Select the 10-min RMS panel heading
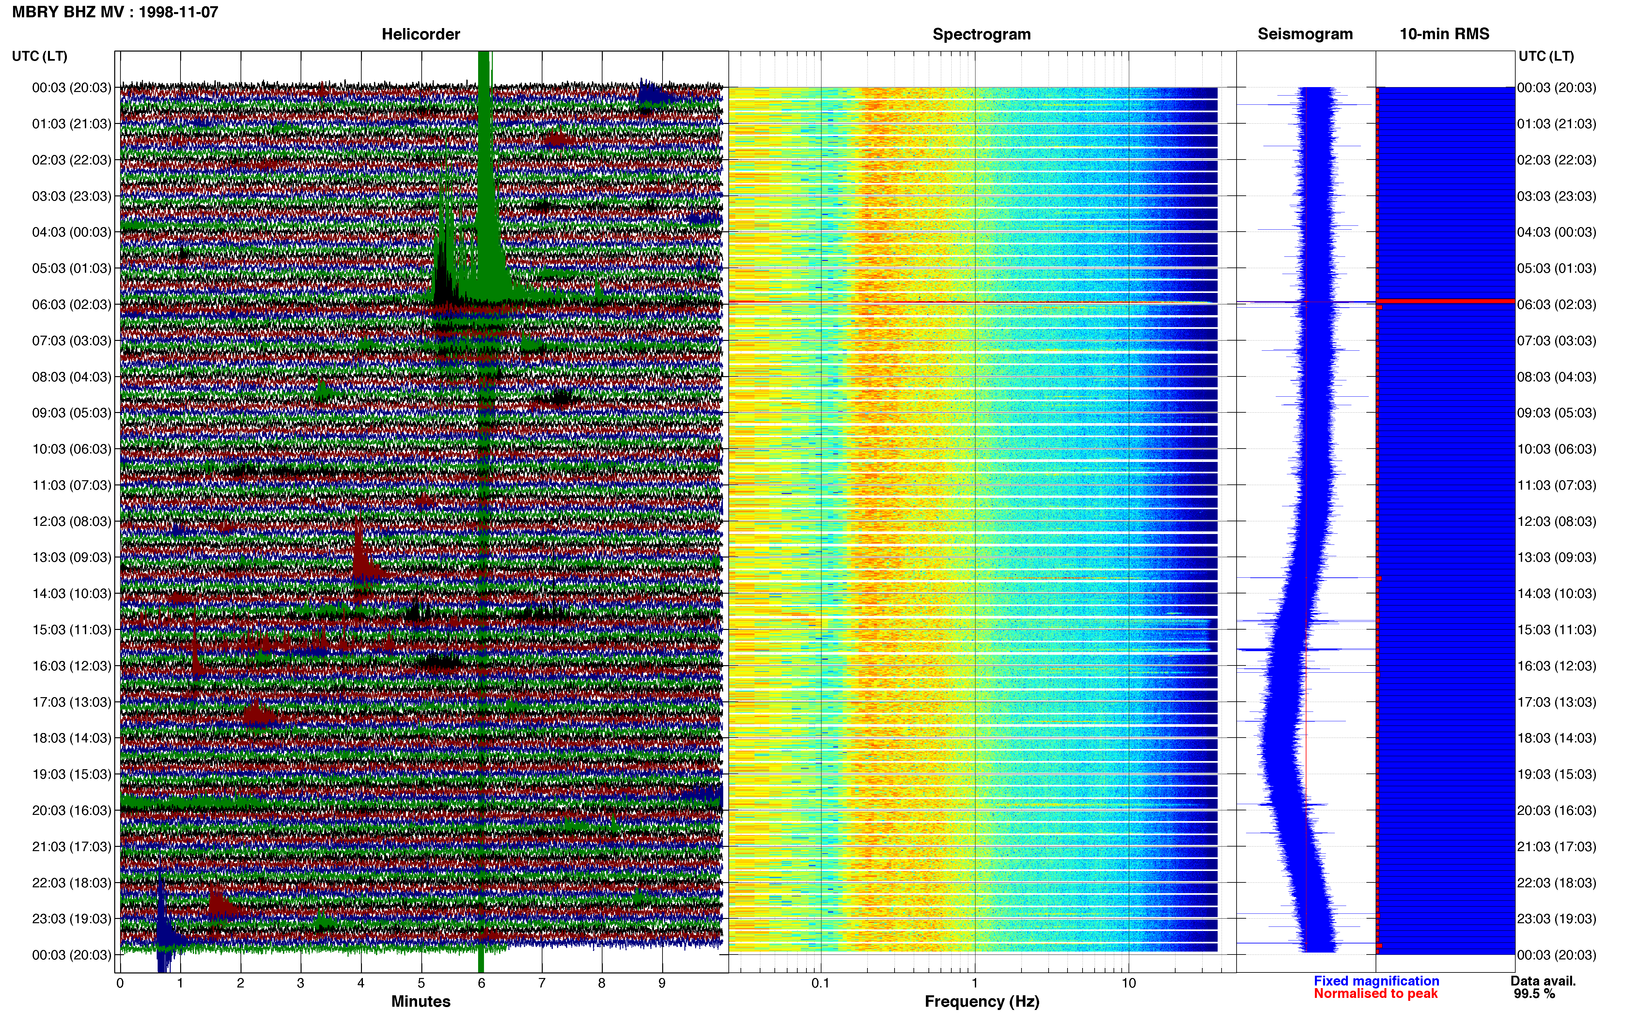The image size is (1638, 1024). (1444, 35)
